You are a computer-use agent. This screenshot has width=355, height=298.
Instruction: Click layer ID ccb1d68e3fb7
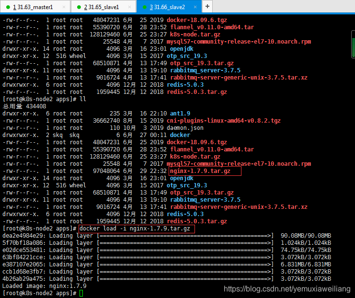[x=23, y=272]
